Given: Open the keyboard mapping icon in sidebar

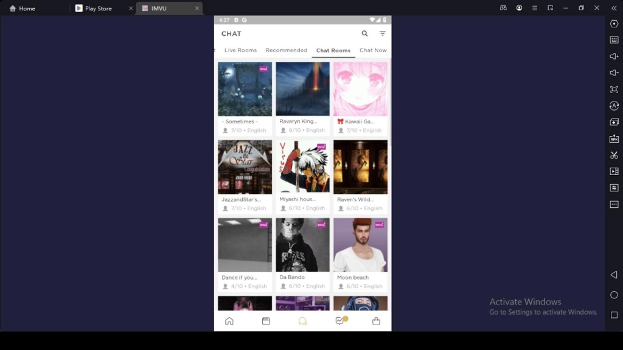Looking at the screenshot, I should tap(614, 40).
